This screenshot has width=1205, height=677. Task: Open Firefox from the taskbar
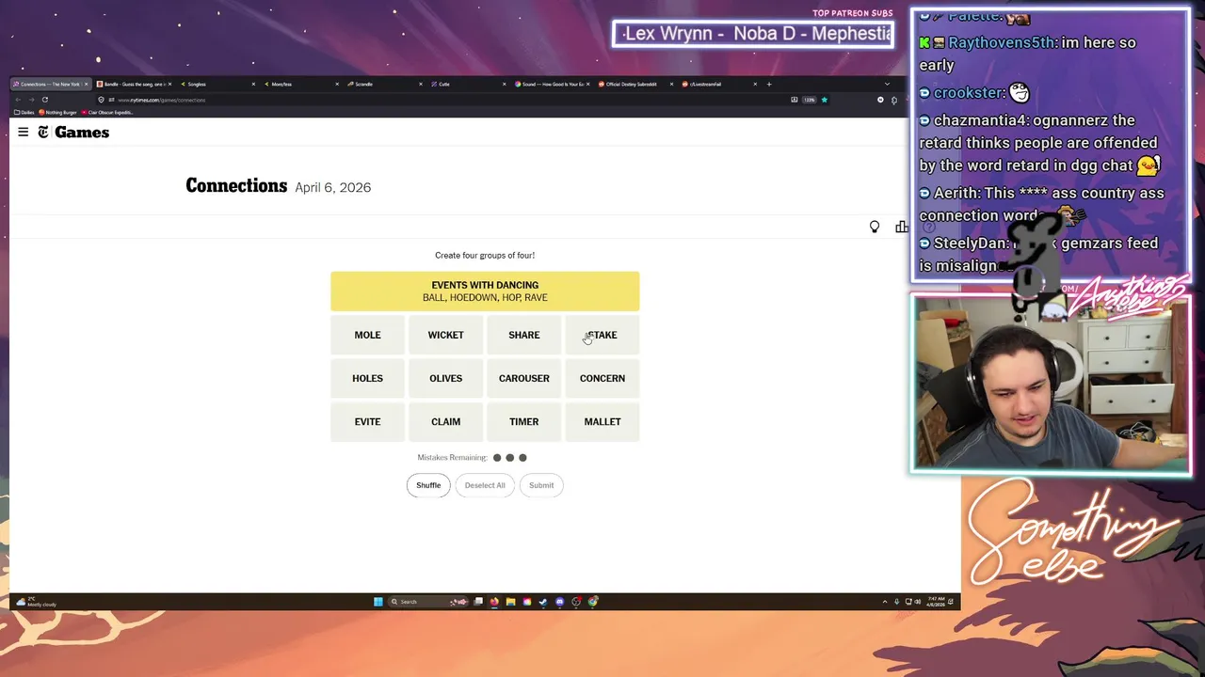(494, 602)
